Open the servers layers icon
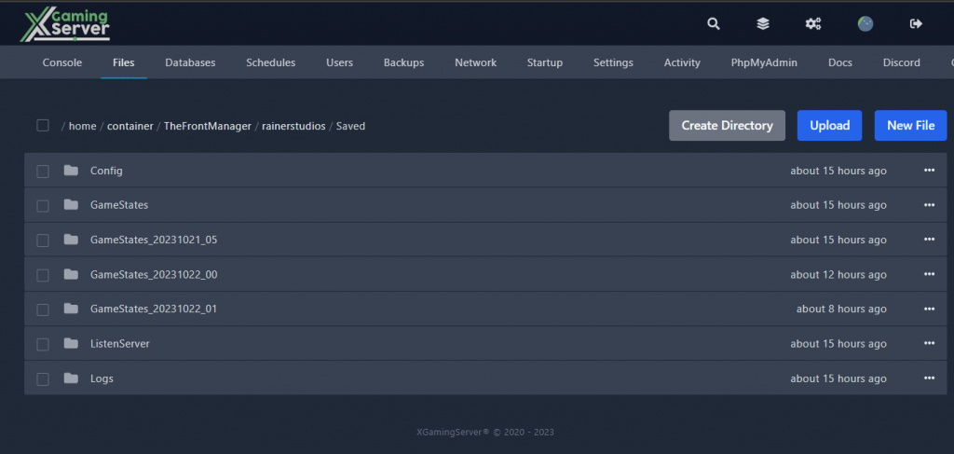 (763, 23)
